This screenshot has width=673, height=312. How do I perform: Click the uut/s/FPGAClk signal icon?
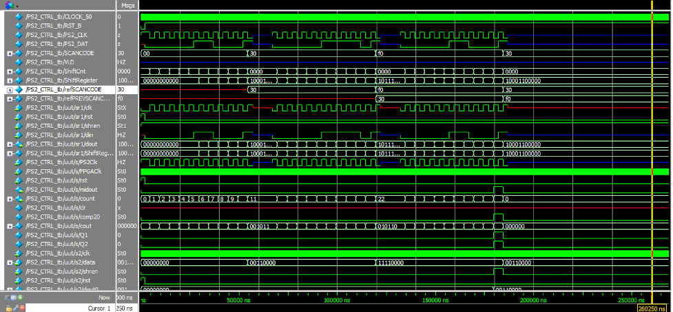tap(19, 171)
